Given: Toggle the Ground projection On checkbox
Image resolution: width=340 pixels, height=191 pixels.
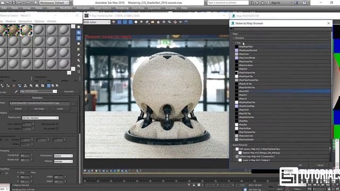Looking at the screenshot, I should tap(2, 140).
